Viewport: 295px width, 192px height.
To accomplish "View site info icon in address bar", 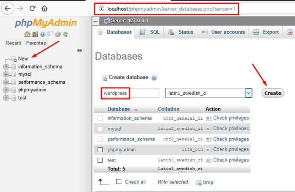I will 101,8.
